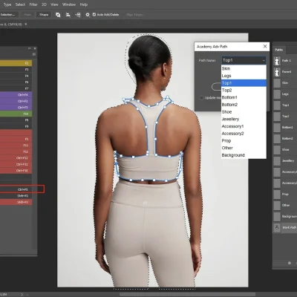This screenshot has width=297, height=297.
Task: Open the Type menu
Action: tap(7, 4)
